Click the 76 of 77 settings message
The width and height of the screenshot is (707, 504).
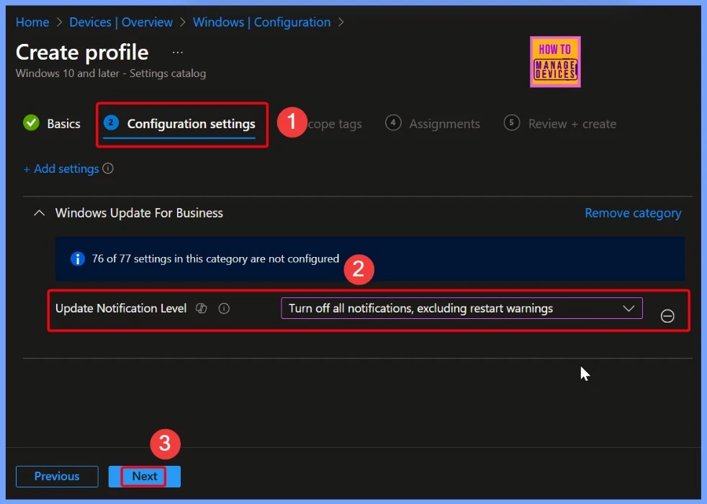pyautogui.click(x=215, y=258)
